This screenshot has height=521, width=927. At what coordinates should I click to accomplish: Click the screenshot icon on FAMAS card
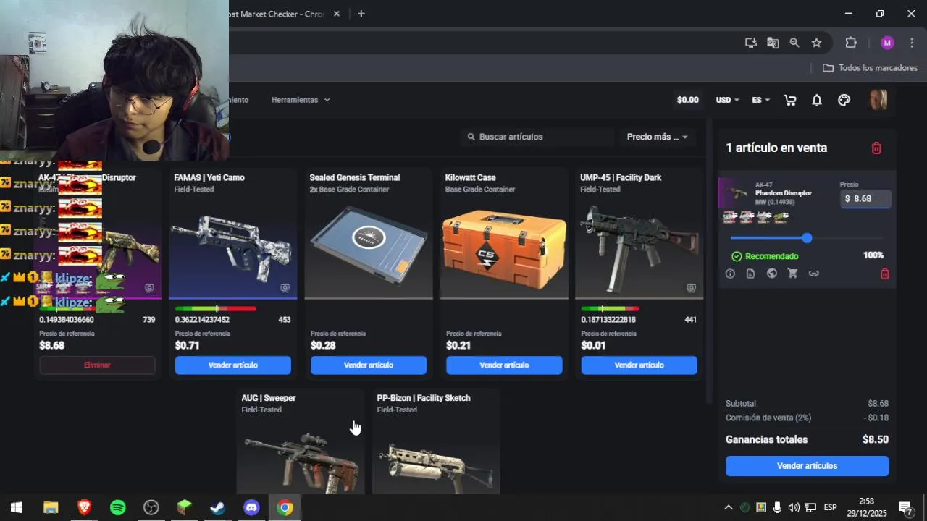point(285,288)
